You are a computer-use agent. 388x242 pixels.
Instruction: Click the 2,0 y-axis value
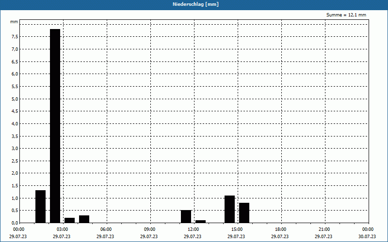pos(15,173)
